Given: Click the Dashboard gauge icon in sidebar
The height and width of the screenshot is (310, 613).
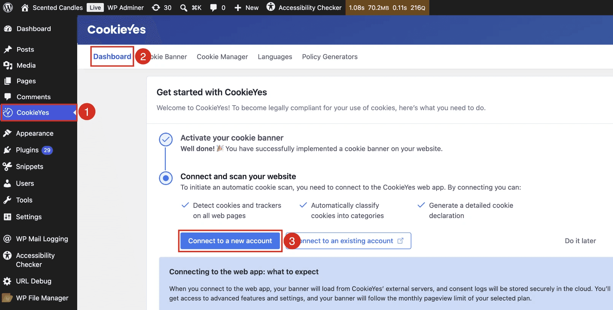Looking at the screenshot, I should pyautogui.click(x=8, y=28).
